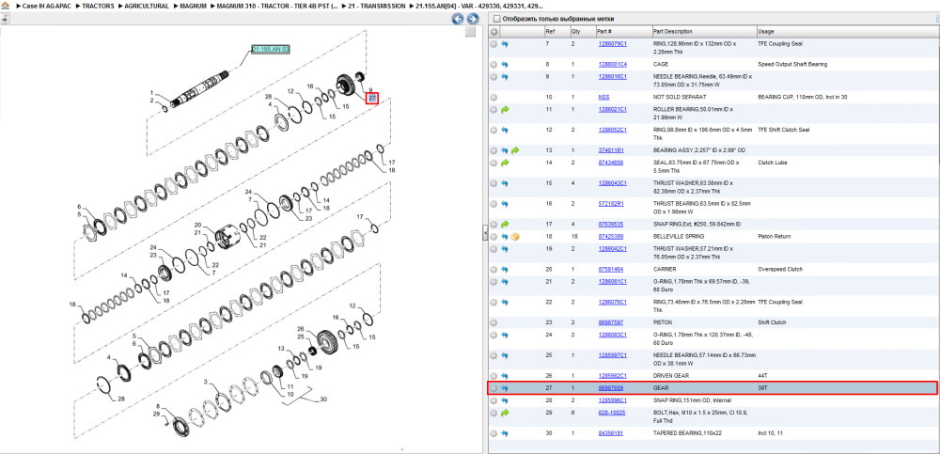Click callout 30 on the diagram
Viewport: 940px width, 454px height.
click(323, 399)
